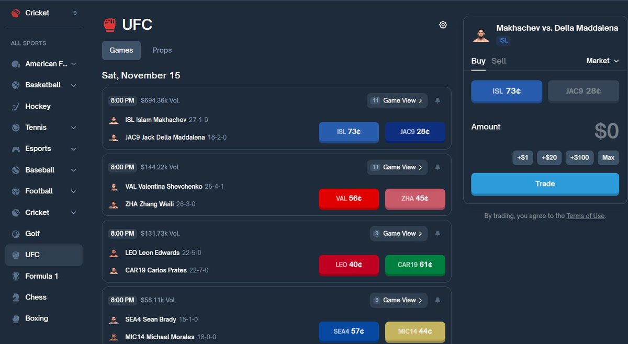Click the UFC glove icon in sidebar
The height and width of the screenshot is (344, 628).
click(16, 255)
